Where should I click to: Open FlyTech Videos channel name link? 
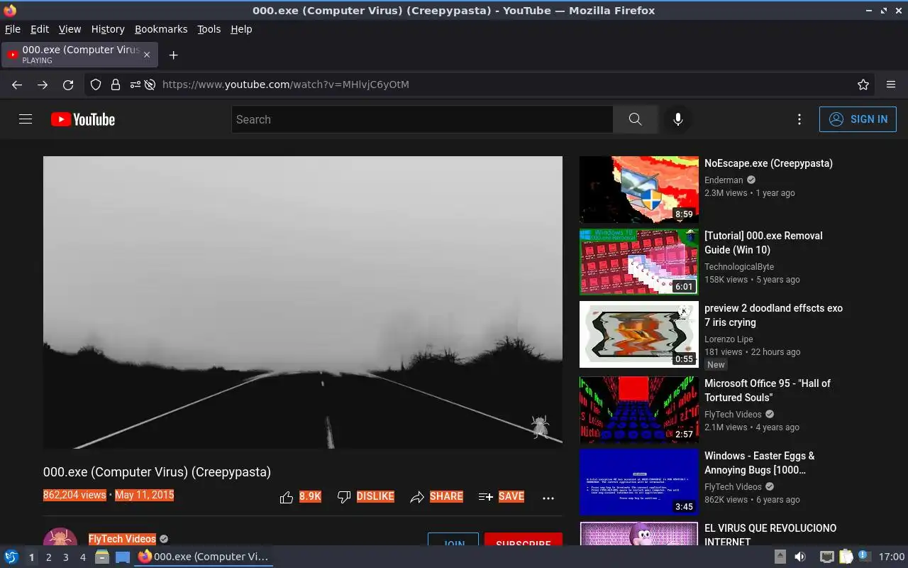[122, 539]
